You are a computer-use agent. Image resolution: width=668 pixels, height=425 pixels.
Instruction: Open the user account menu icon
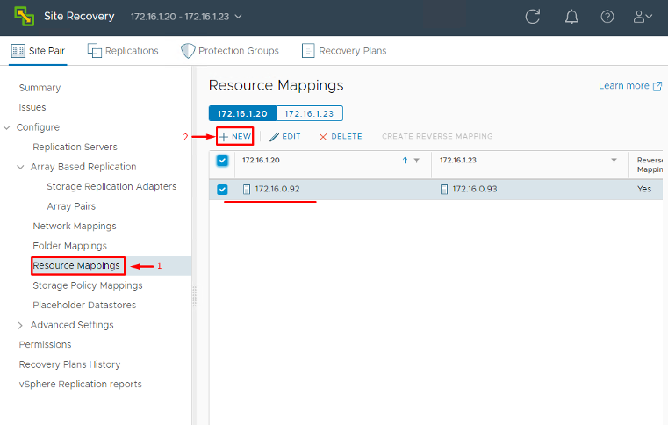point(643,17)
